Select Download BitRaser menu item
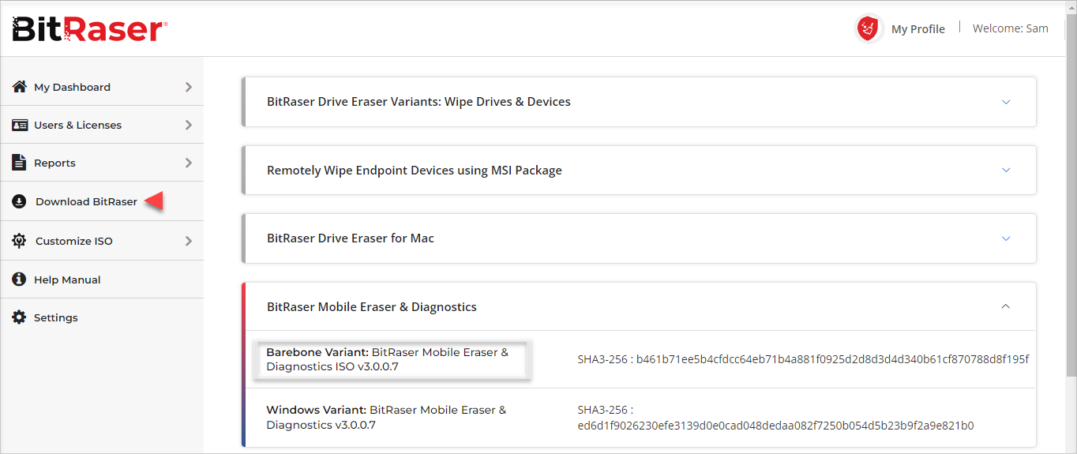 click(102, 201)
